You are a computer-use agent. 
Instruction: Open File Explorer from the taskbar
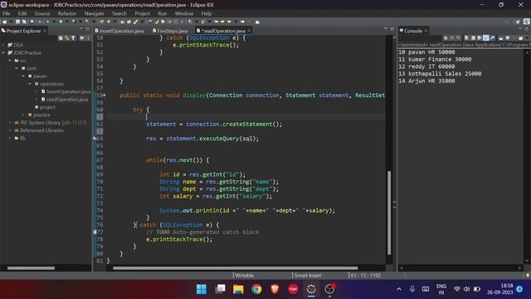(238, 289)
